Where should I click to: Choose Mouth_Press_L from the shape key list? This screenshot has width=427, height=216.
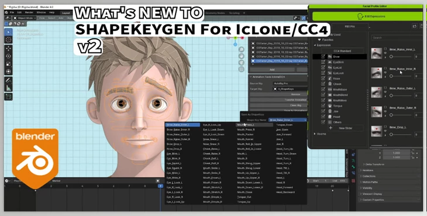pos(254,125)
